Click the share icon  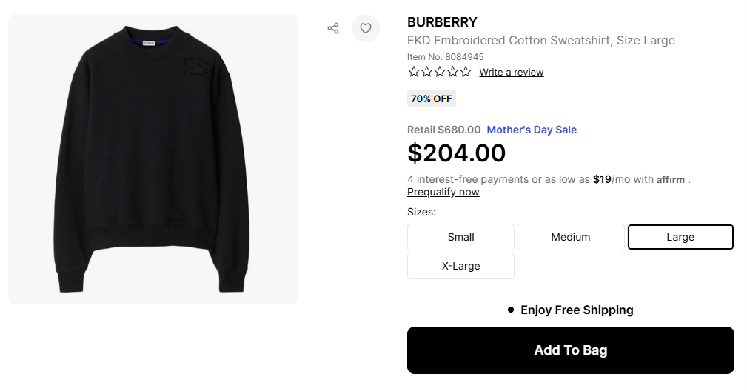pos(333,28)
